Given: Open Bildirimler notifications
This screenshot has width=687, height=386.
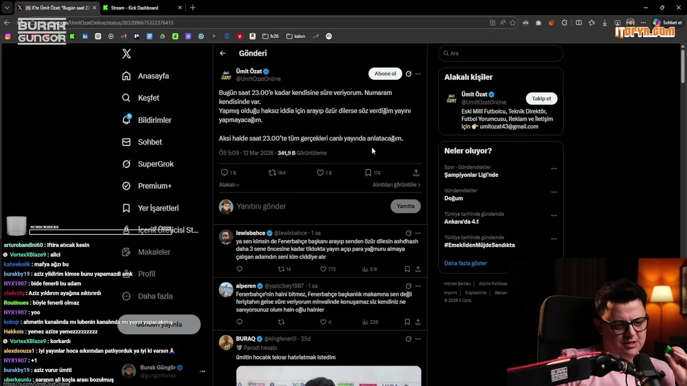Looking at the screenshot, I should [147, 120].
